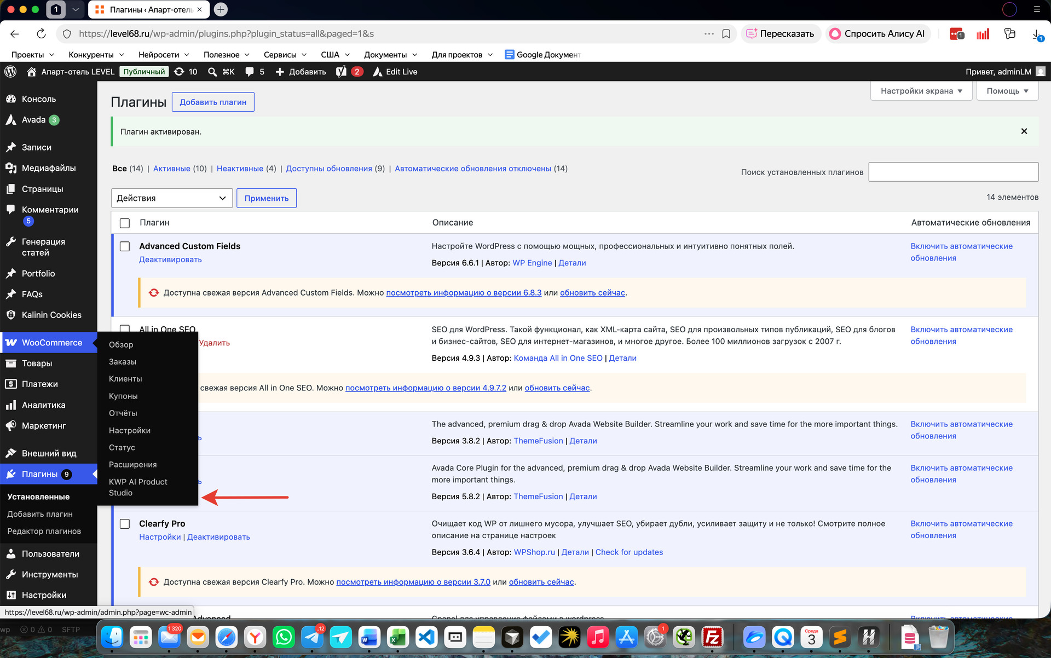Viewport: 1051px width, 658px height.
Task: Choose 'KWP AI Product Studio' submenu item
Action: tap(138, 487)
